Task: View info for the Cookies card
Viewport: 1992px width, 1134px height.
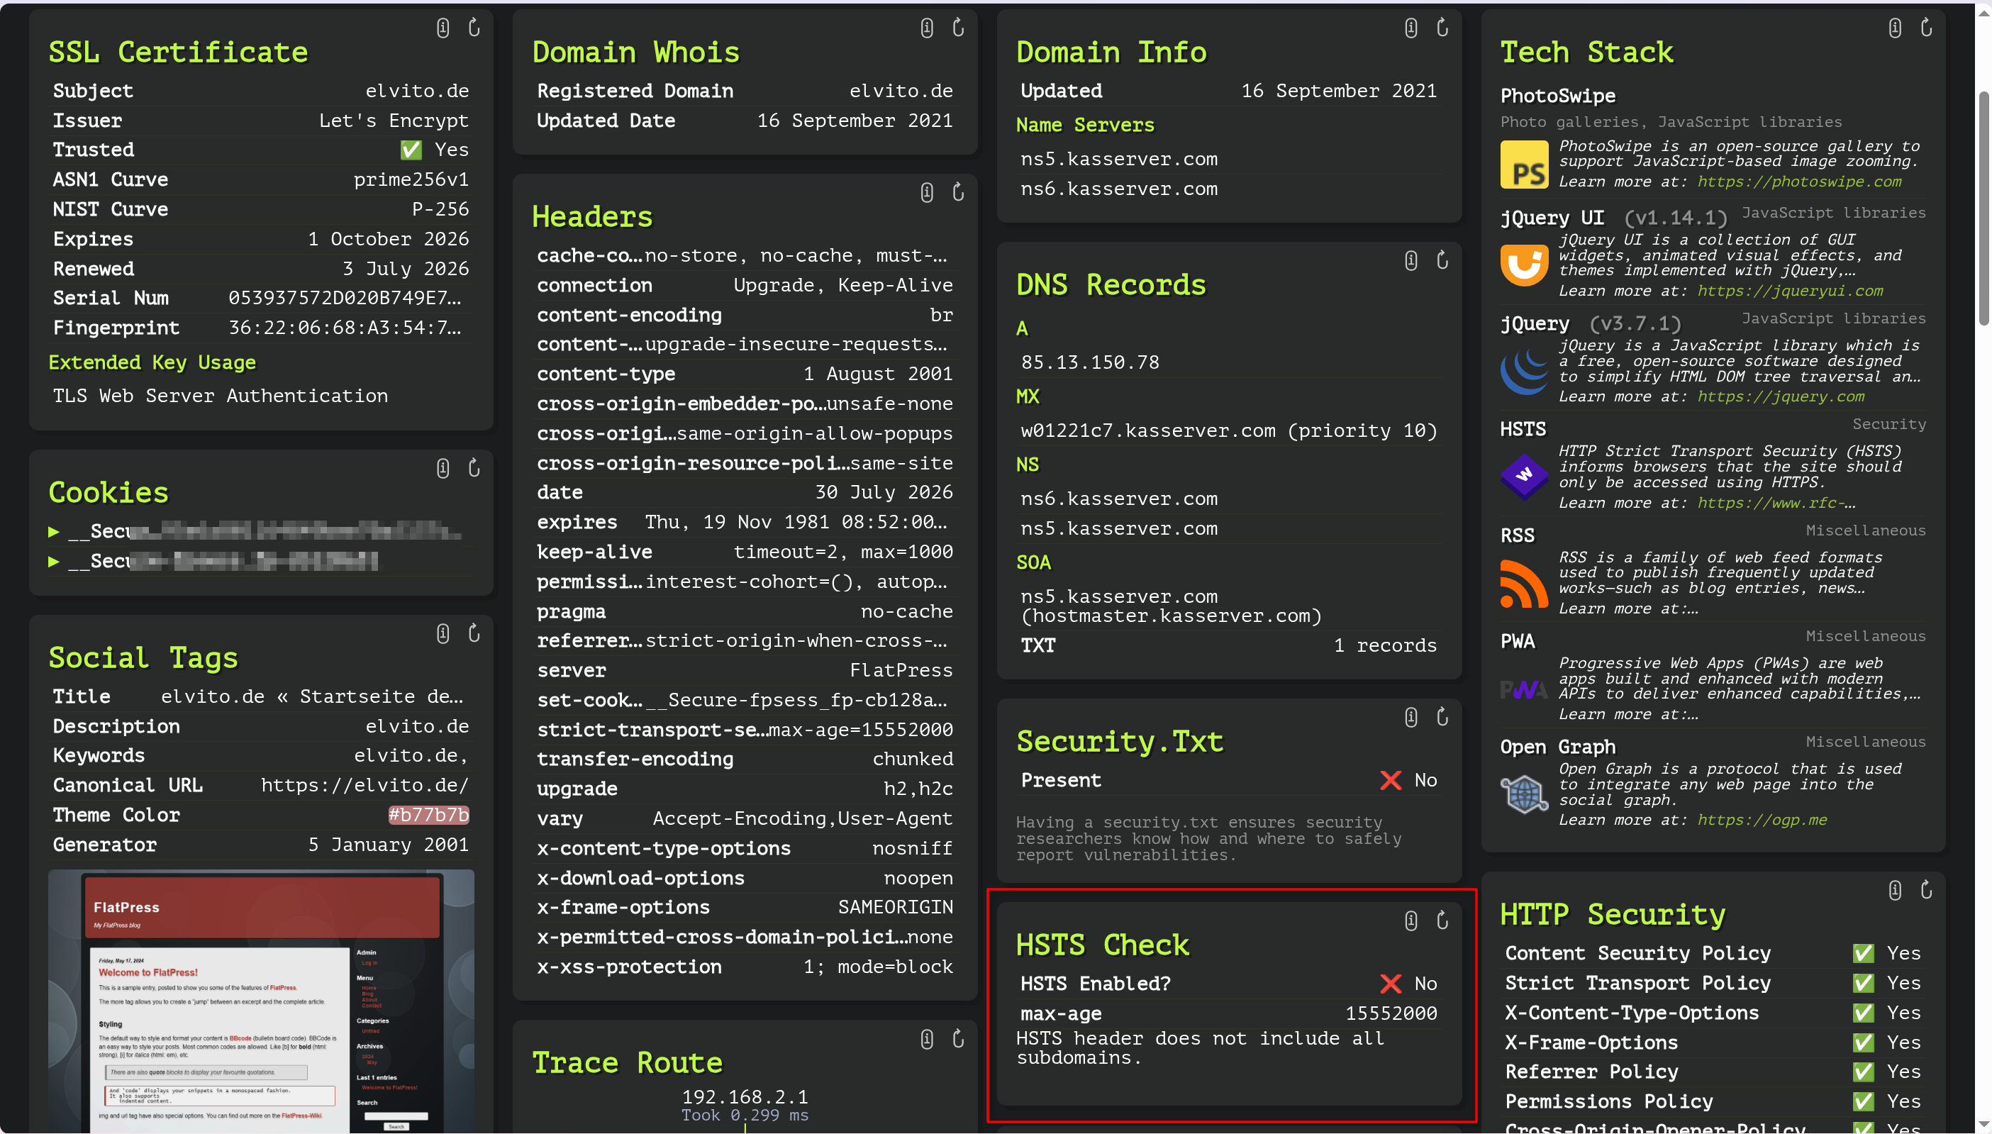Action: pos(443,468)
